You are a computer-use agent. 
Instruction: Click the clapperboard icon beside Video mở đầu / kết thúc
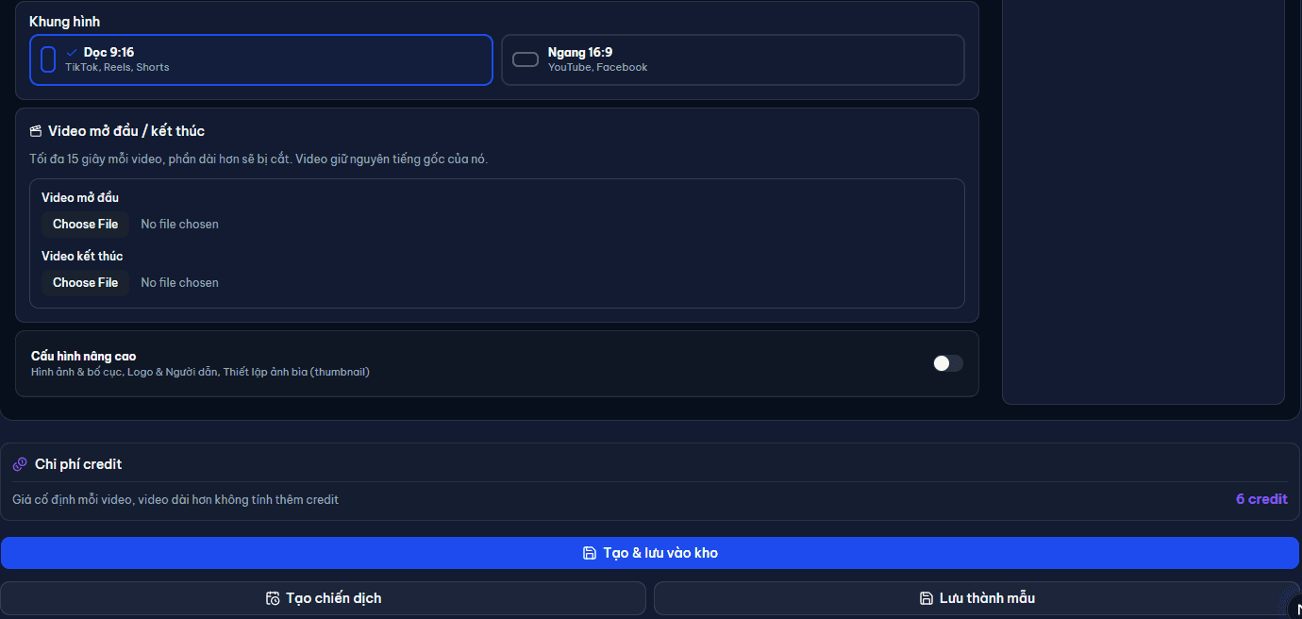pos(36,131)
